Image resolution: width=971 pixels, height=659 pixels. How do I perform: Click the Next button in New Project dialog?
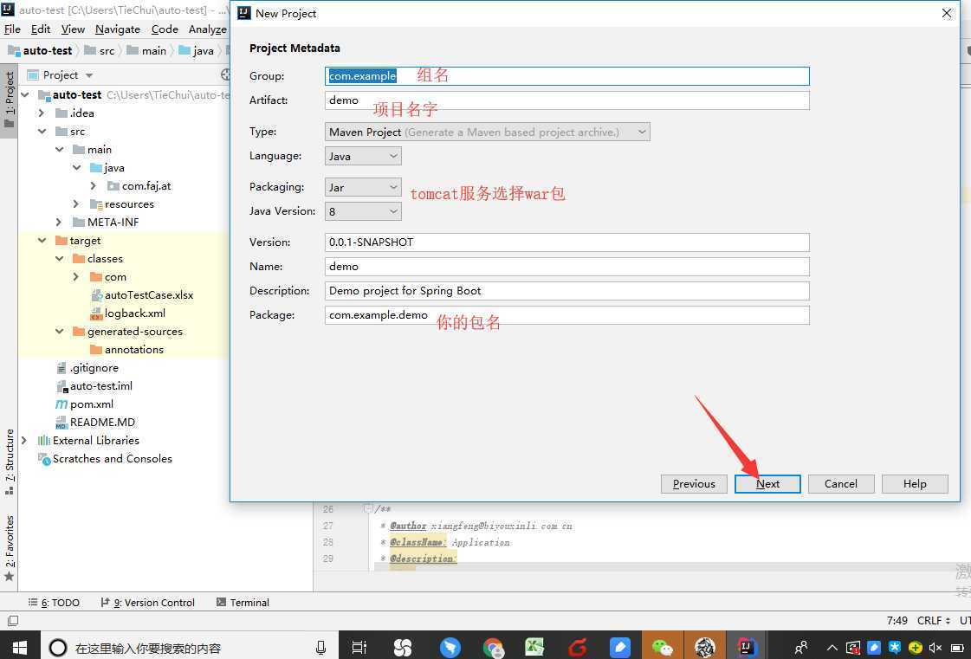767,484
